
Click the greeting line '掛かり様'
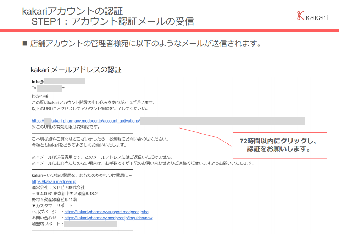[40, 96]
